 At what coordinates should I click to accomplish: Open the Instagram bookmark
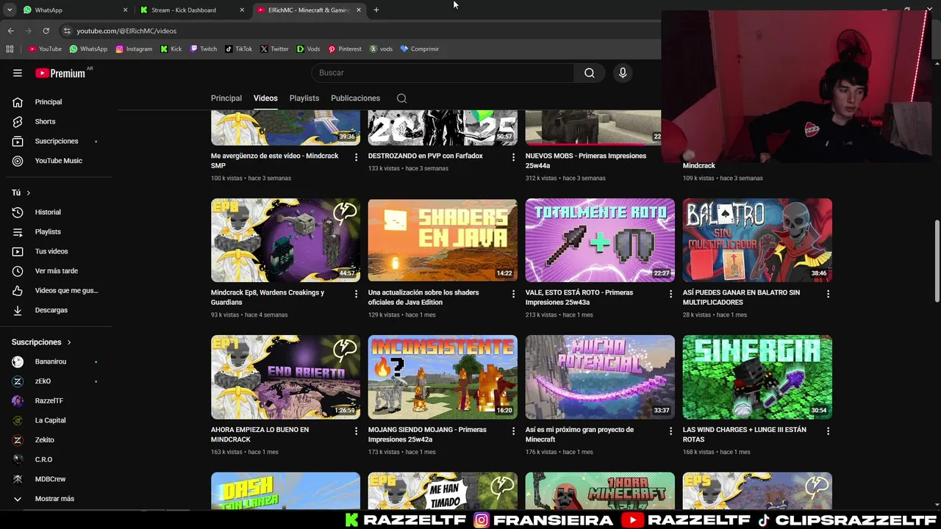point(134,49)
